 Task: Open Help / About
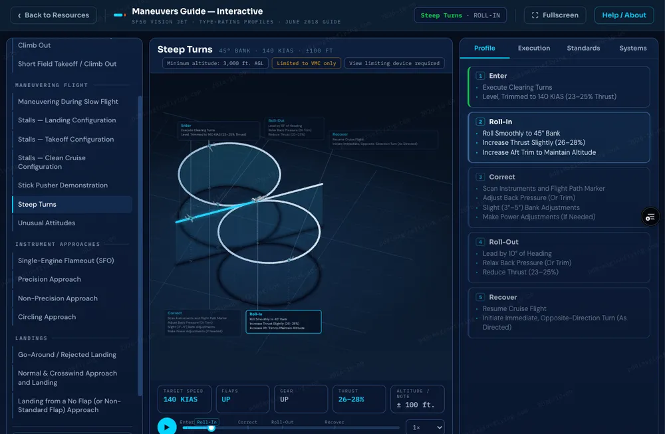pos(624,15)
